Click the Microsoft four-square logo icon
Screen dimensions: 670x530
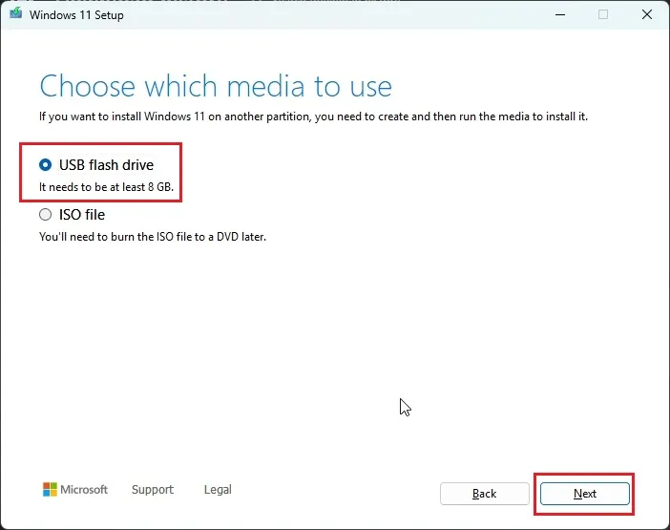(x=50, y=490)
